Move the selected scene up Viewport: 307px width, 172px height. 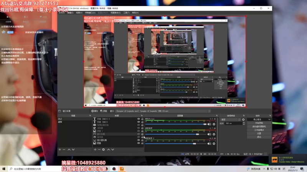69,149
